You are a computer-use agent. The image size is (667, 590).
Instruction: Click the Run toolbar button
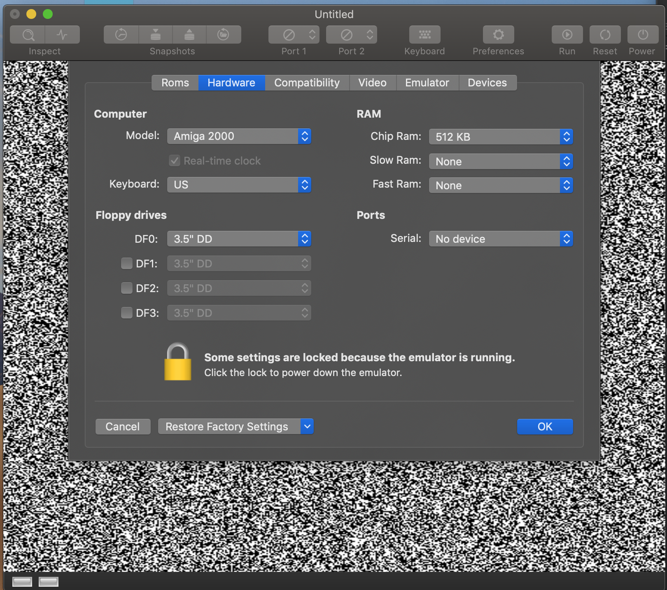tap(567, 35)
